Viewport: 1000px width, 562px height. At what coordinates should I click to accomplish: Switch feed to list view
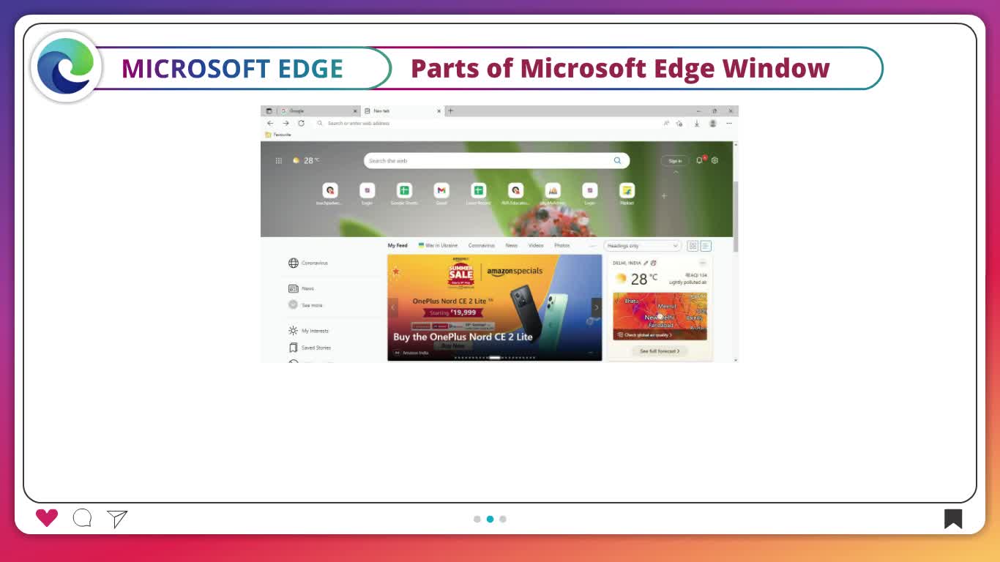coord(706,246)
